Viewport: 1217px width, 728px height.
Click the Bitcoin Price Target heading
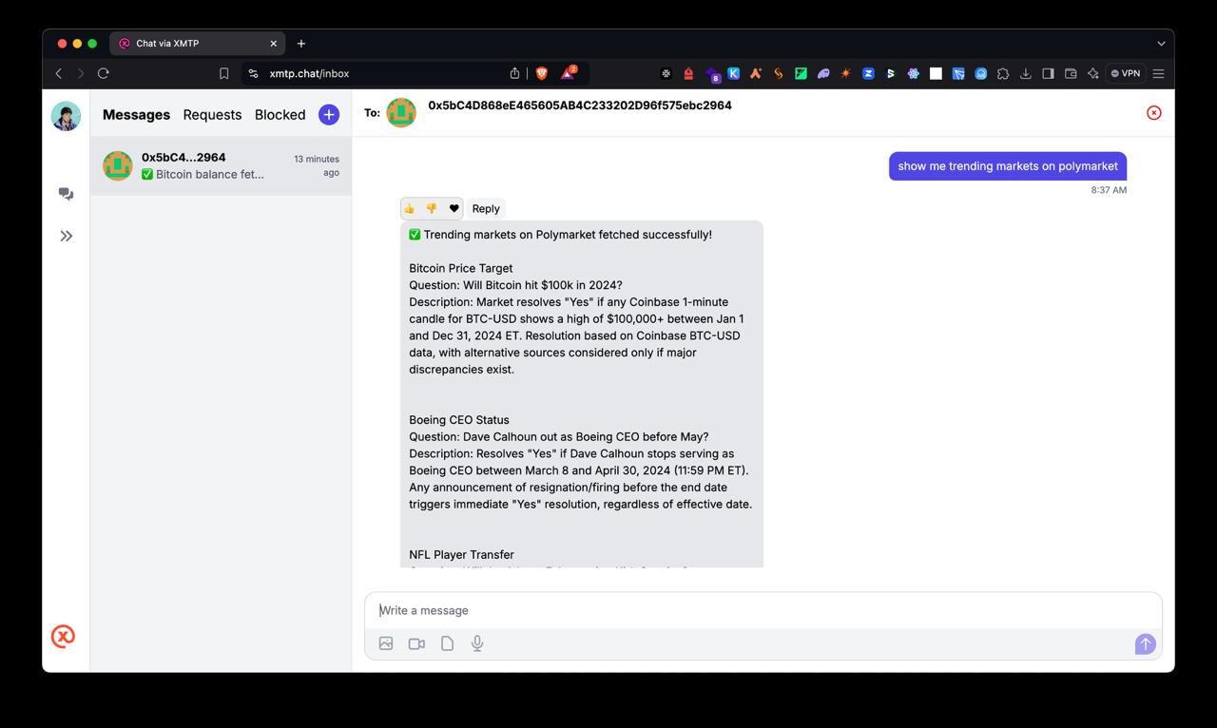(461, 268)
